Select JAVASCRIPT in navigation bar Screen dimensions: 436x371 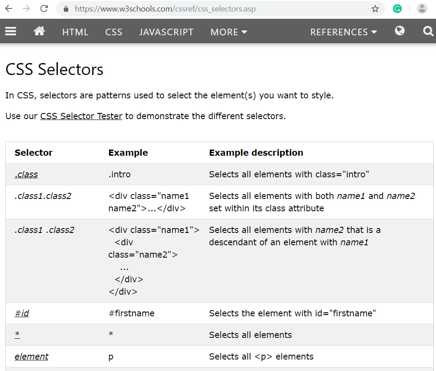166,32
